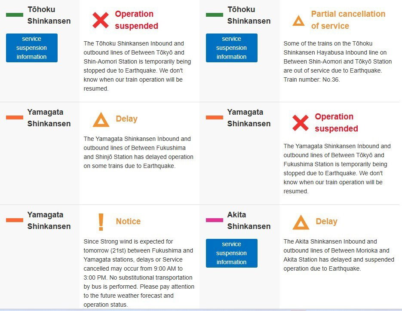402x311 pixels.
Task: Click the 'Partial cancellation of service' heading
Action: tap(348, 20)
